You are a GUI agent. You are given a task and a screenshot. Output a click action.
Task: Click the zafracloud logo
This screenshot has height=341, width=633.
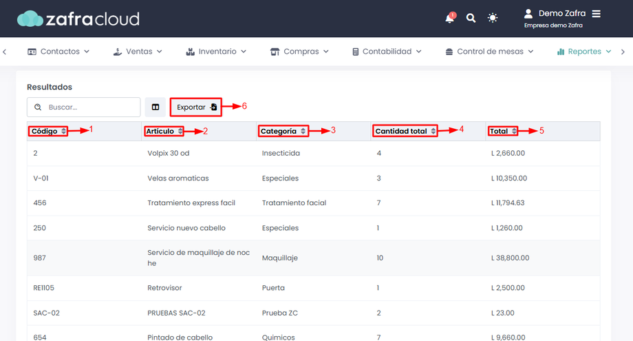pos(78,19)
